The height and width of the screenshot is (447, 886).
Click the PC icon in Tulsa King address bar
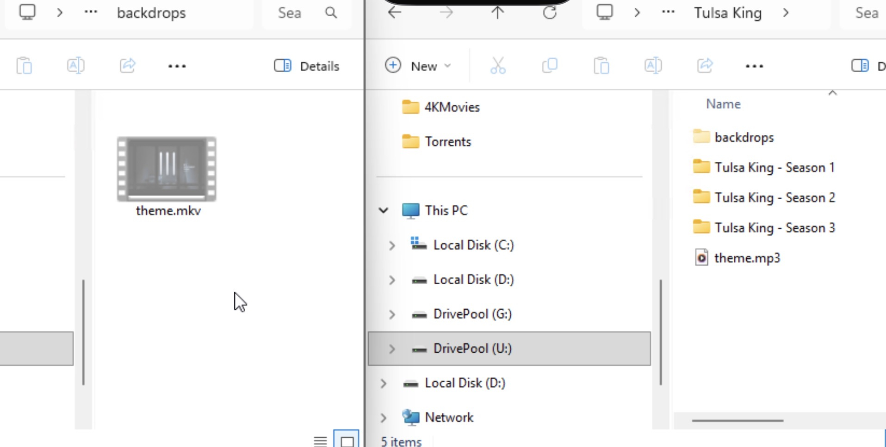click(605, 12)
